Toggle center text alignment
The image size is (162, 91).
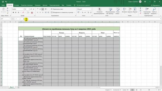(x=40, y=12)
